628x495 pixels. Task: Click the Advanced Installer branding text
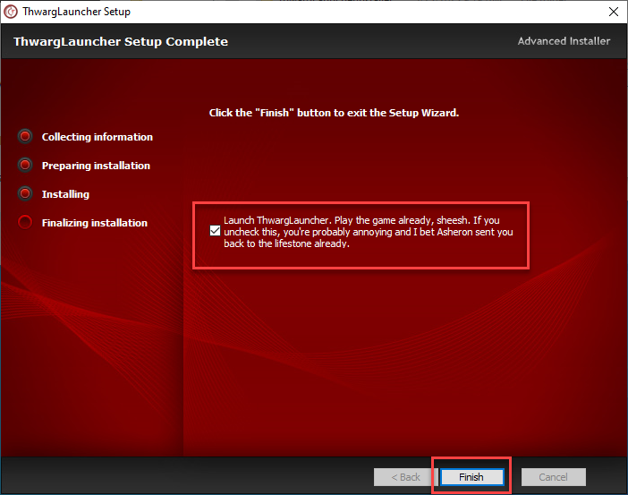[x=564, y=41]
